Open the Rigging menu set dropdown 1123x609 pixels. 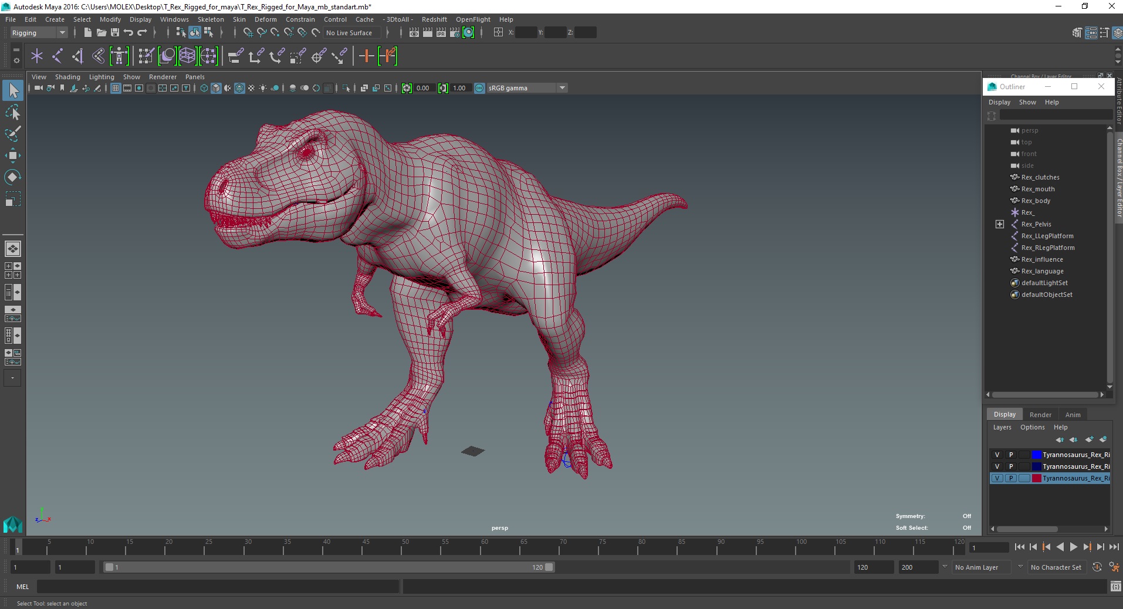click(x=39, y=33)
